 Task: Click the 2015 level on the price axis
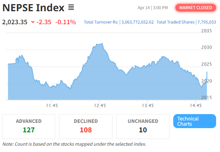tap(206, 97)
